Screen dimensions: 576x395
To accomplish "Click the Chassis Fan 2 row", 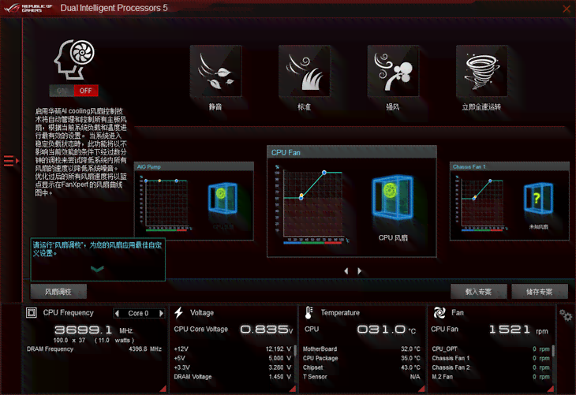I will pos(491,367).
